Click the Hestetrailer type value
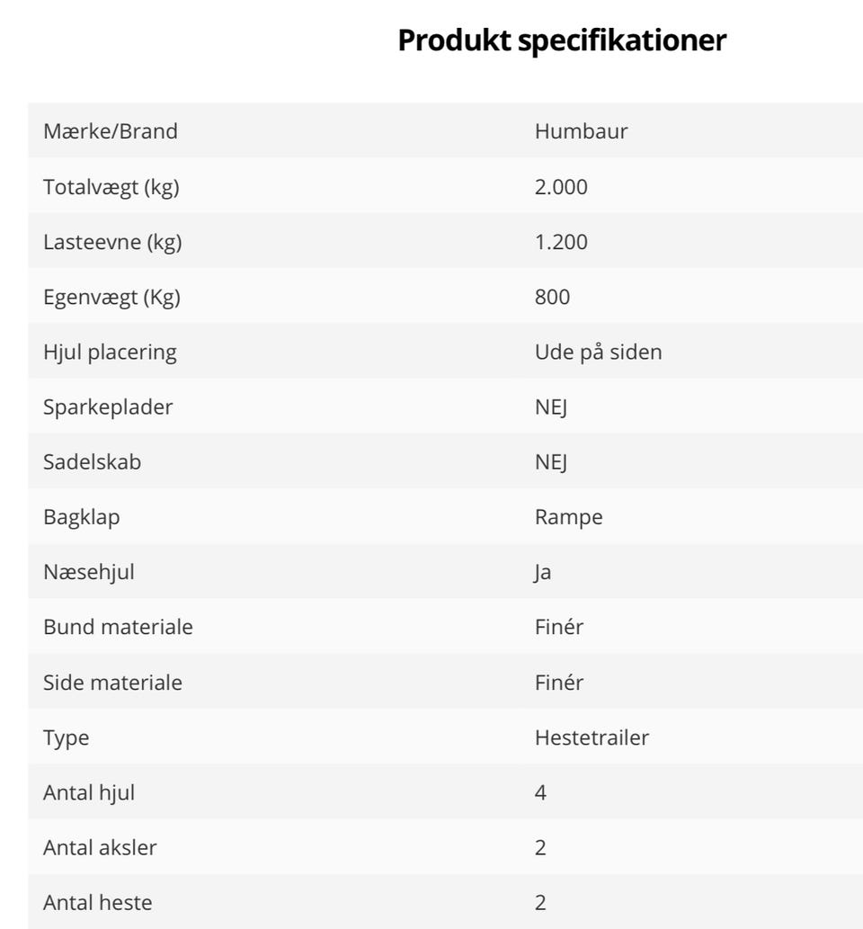Screen dimensions: 863x929 592,738
